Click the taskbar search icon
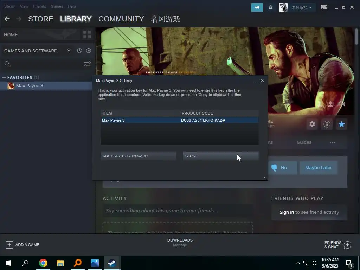This screenshot has width=360, height=270. point(25,263)
